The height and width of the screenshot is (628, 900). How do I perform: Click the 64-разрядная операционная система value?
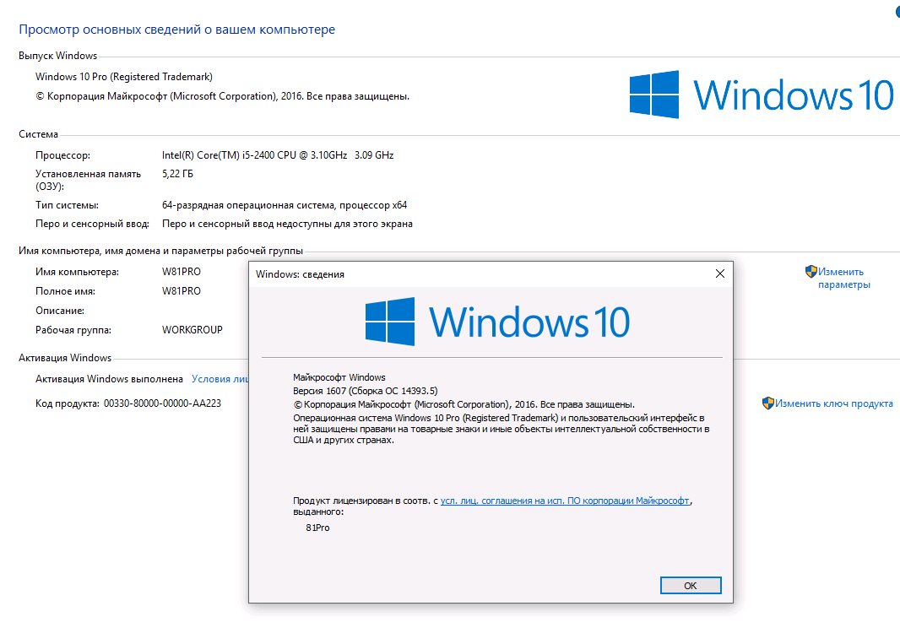click(285, 205)
